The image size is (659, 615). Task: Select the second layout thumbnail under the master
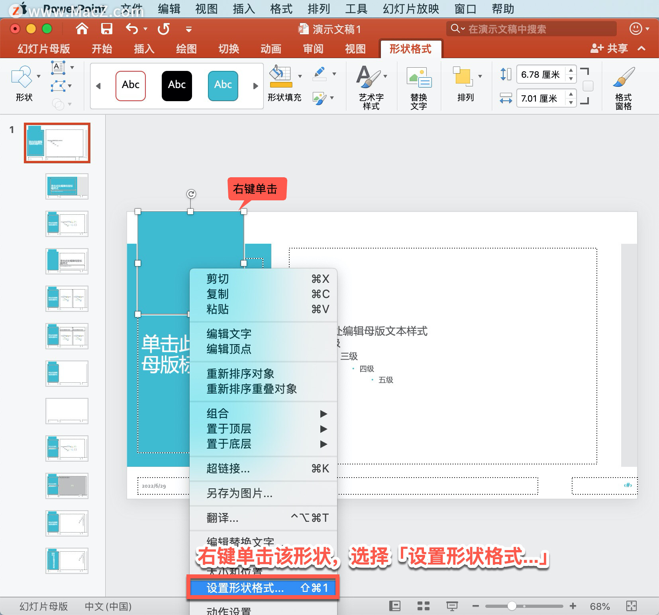pyautogui.click(x=67, y=224)
